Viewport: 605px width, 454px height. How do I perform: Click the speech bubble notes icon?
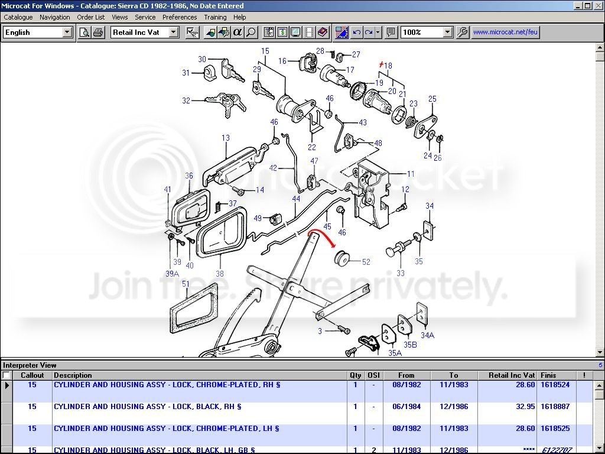click(391, 33)
